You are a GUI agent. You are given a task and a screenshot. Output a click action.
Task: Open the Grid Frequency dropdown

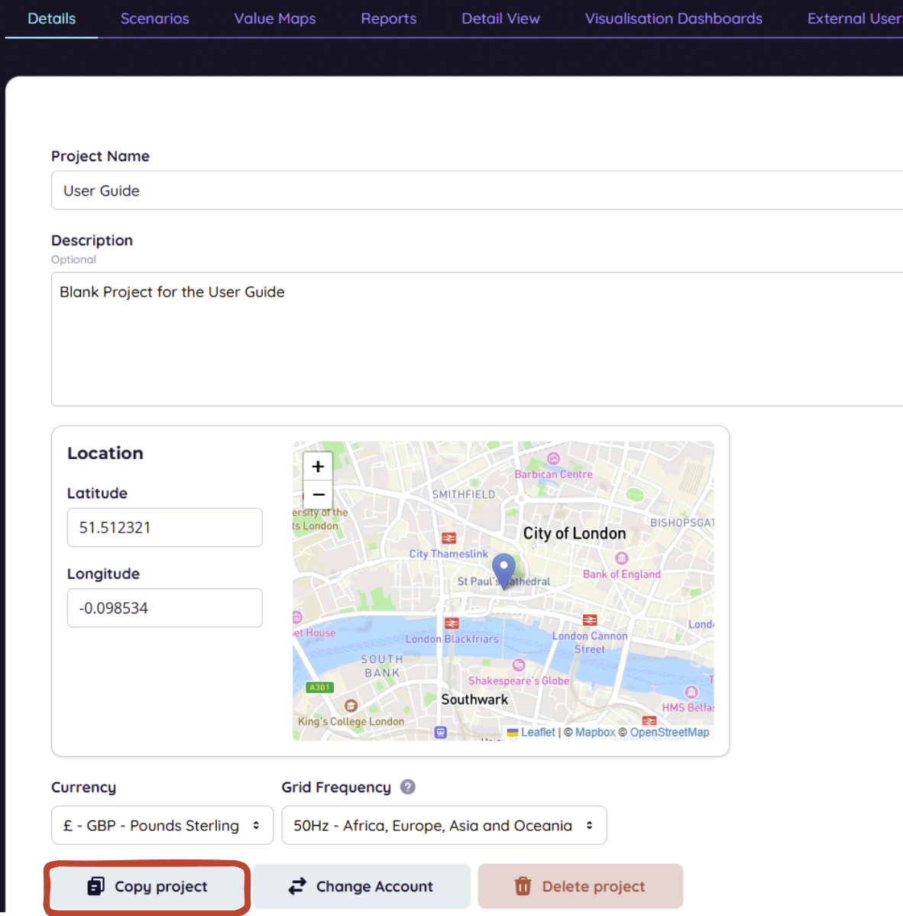(x=443, y=825)
